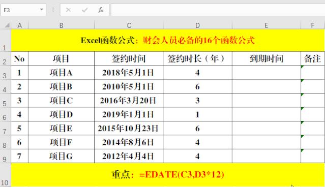Click the 签约时间 header cell
Screen dimensions: 325x187
click(129, 58)
